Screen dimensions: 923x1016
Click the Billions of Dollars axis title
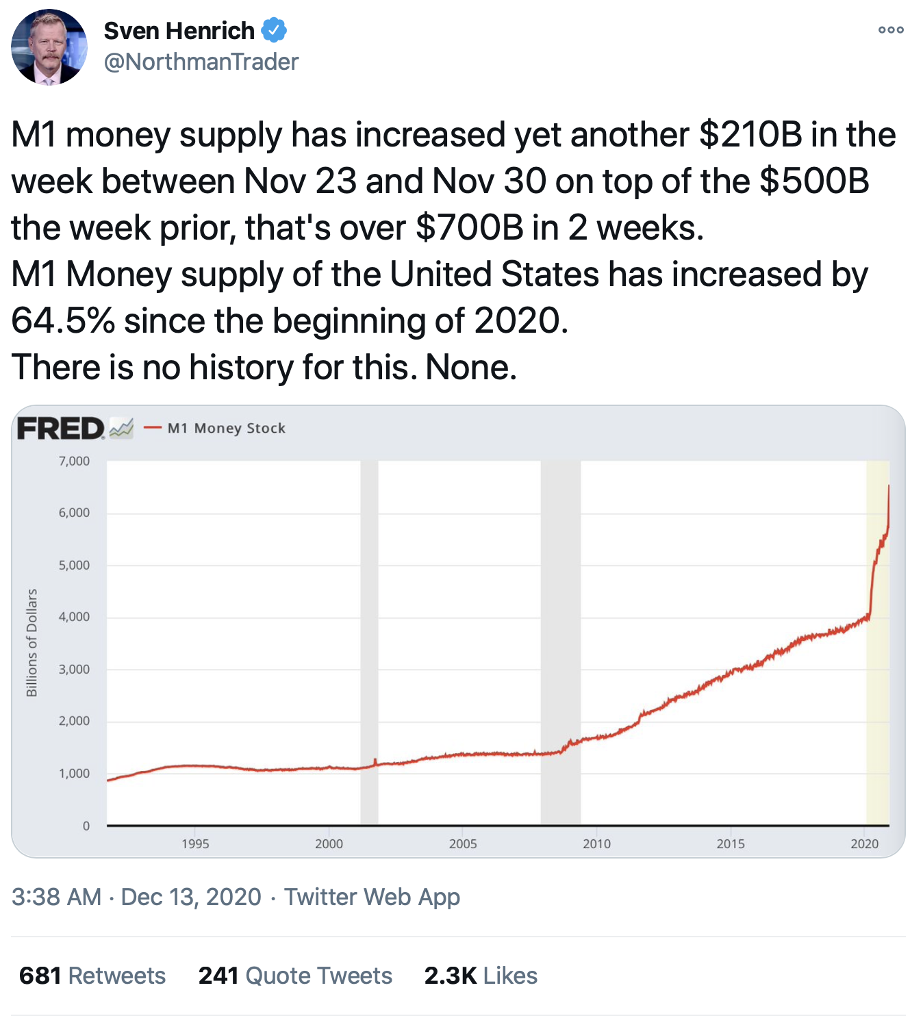(31, 642)
